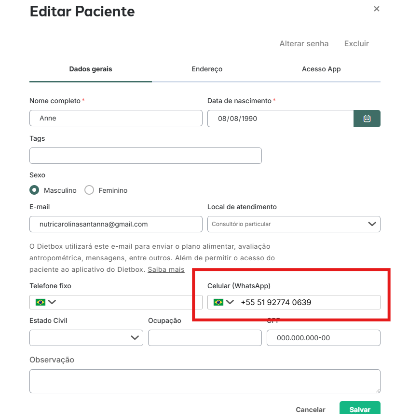This screenshot has height=414, width=395.
Task: Open the Dados gerais tab
Action: point(91,69)
